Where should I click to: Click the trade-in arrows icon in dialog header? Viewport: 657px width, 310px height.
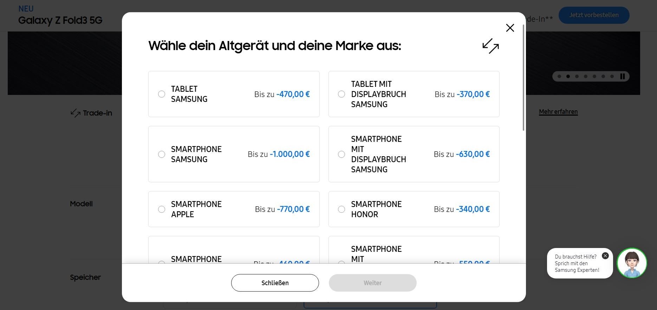click(x=490, y=46)
